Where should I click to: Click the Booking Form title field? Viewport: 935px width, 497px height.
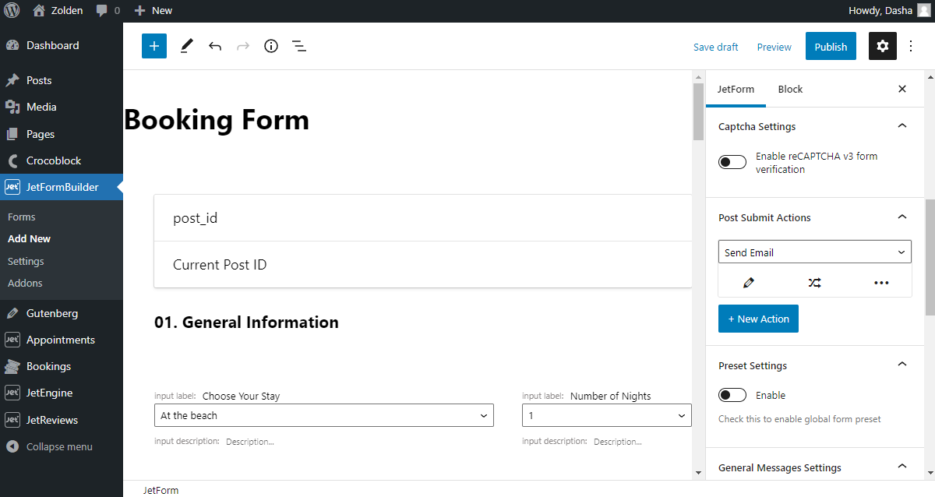point(217,120)
